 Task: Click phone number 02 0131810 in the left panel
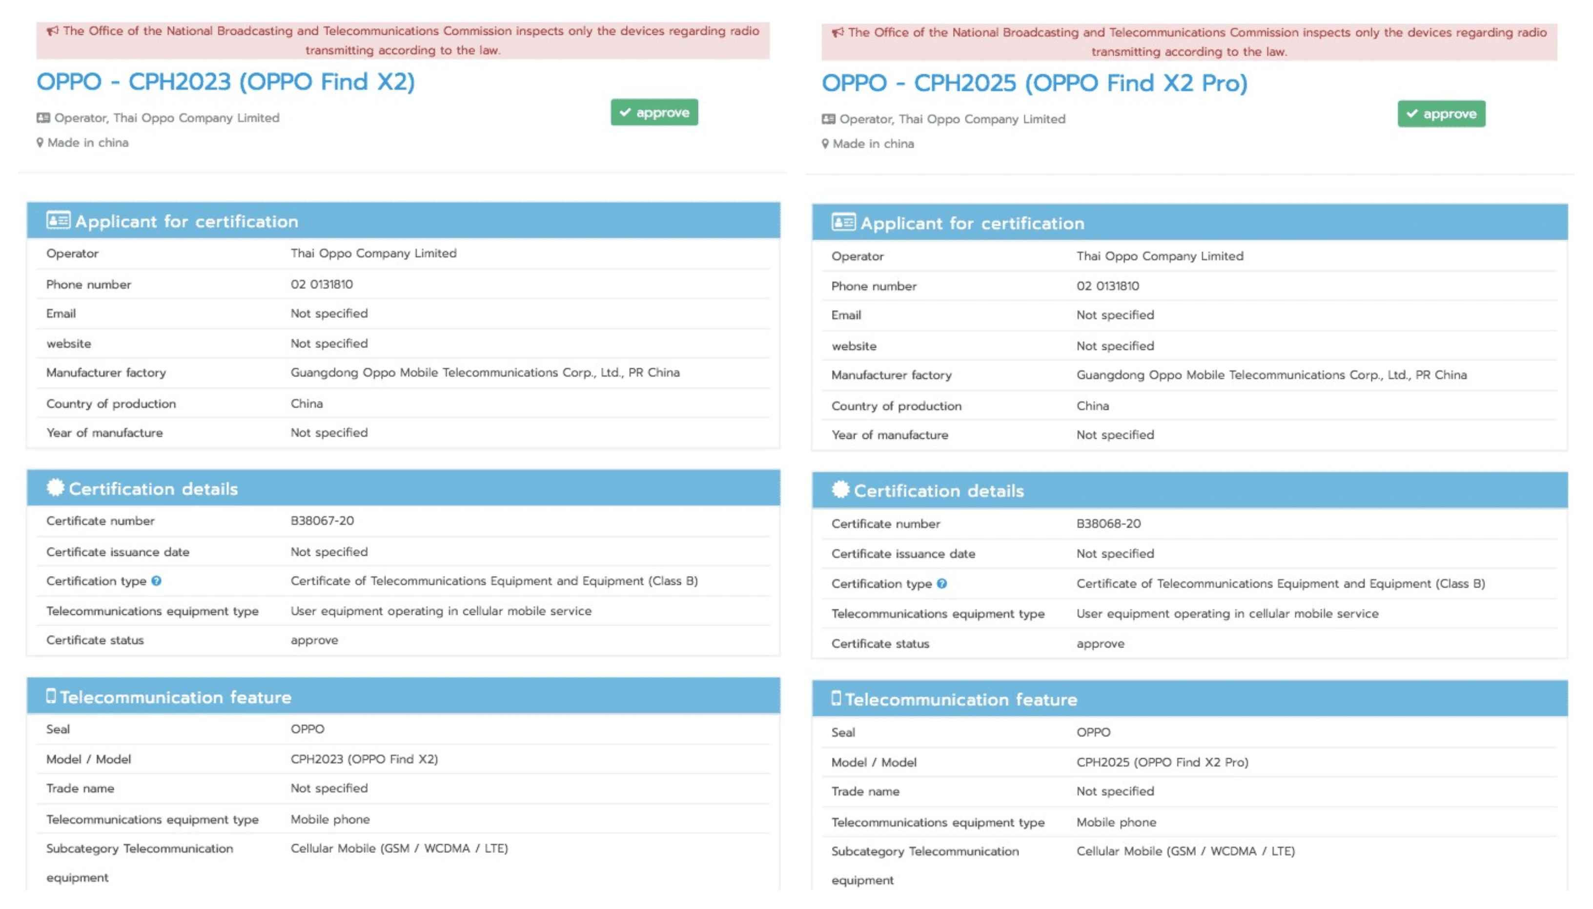tap(322, 284)
